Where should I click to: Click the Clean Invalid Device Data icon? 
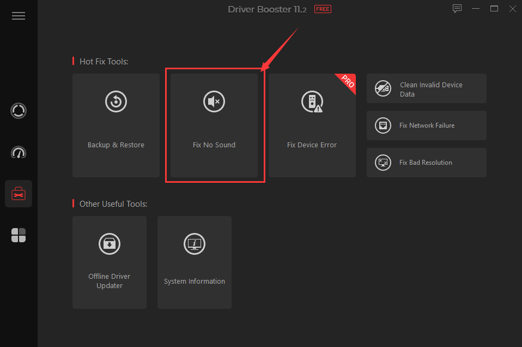pyautogui.click(x=383, y=89)
